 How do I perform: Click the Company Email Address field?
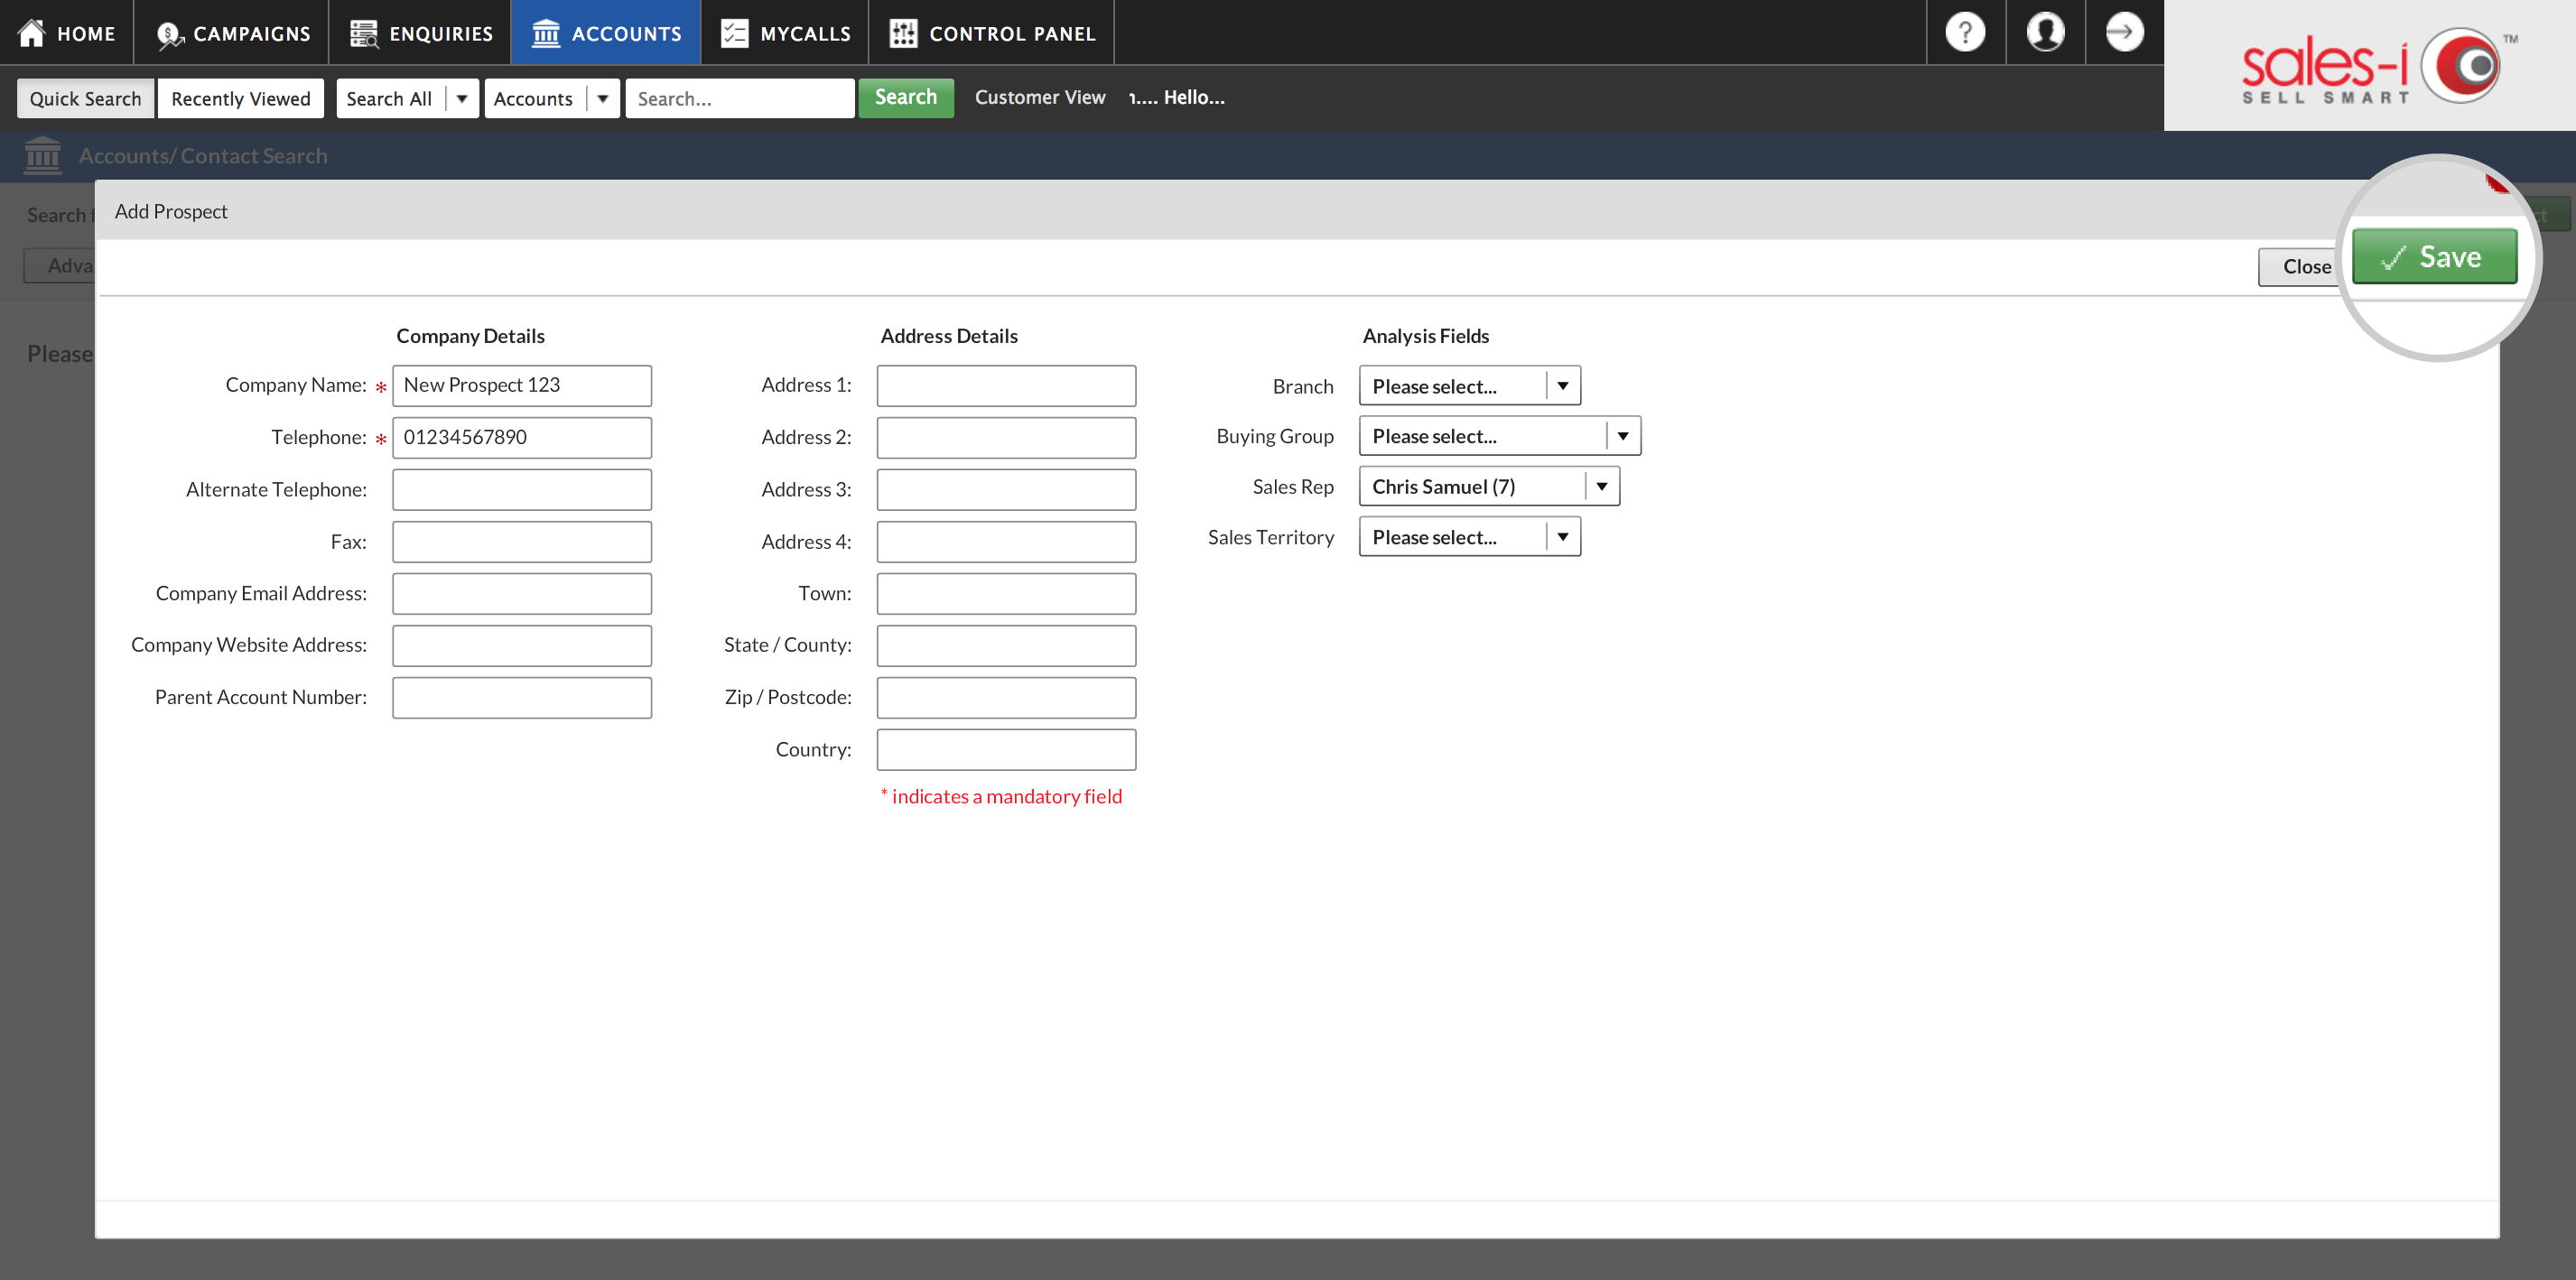point(522,593)
